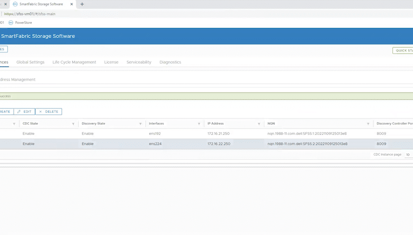Screen dimensions: 413x235
Task: Go to the Serviceability tab
Action: point(139,62)
